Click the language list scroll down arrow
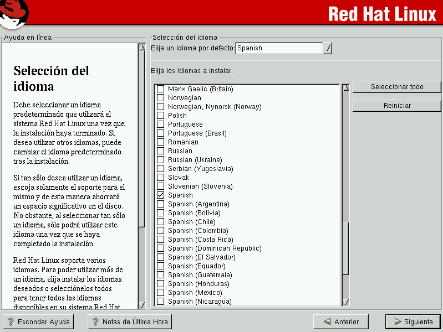This screenshot has height=332, width=443. pyautogui.click(x=346, y=302)
